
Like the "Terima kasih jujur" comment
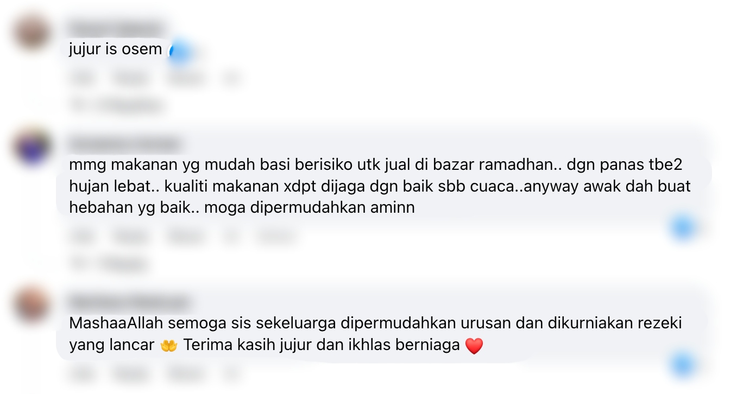tap(80, 373)
